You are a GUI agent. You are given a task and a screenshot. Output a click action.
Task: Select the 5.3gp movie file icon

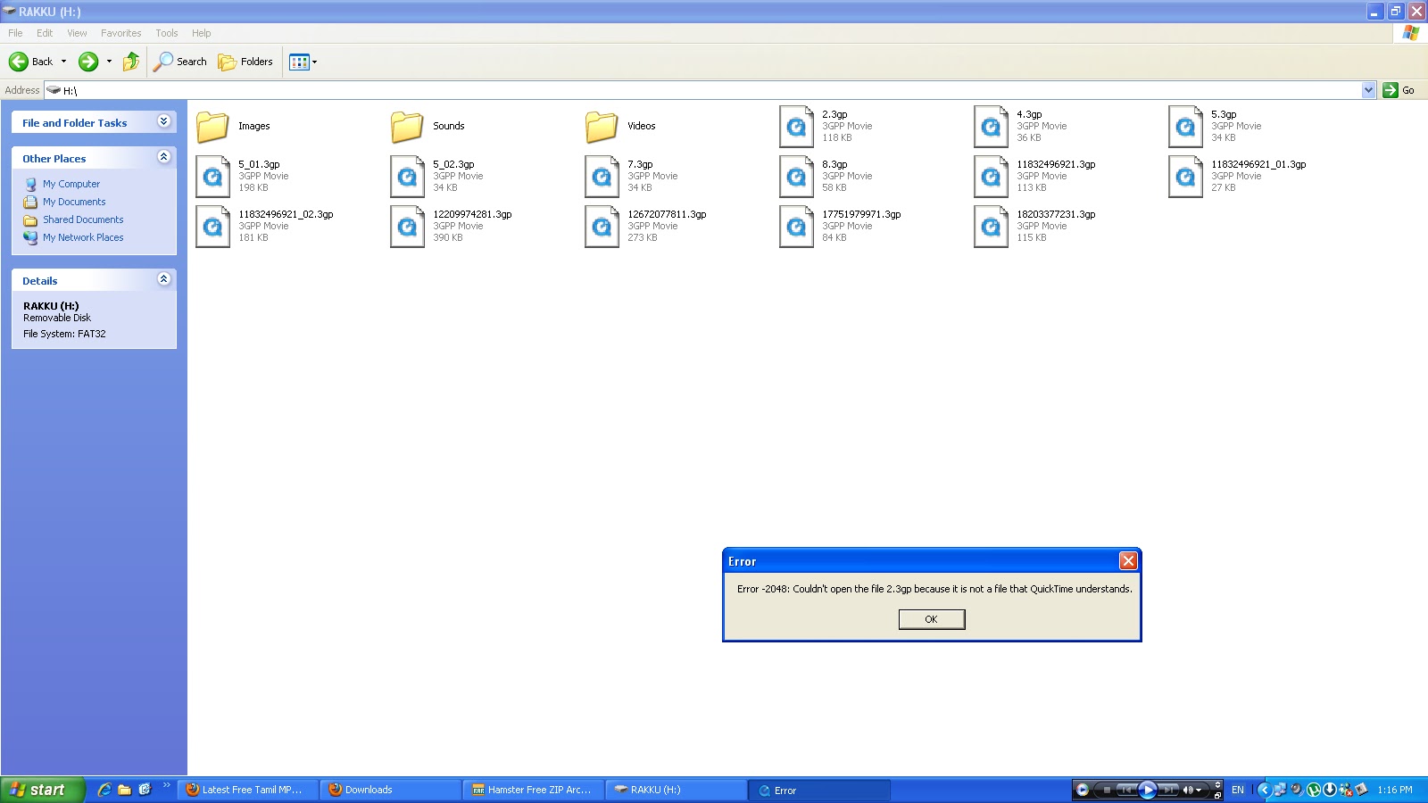pos(1185,127)
